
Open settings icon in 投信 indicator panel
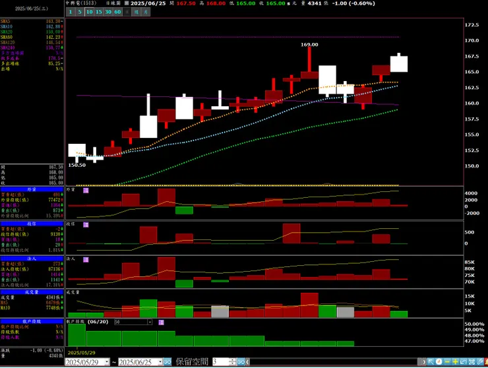point(86,225)
